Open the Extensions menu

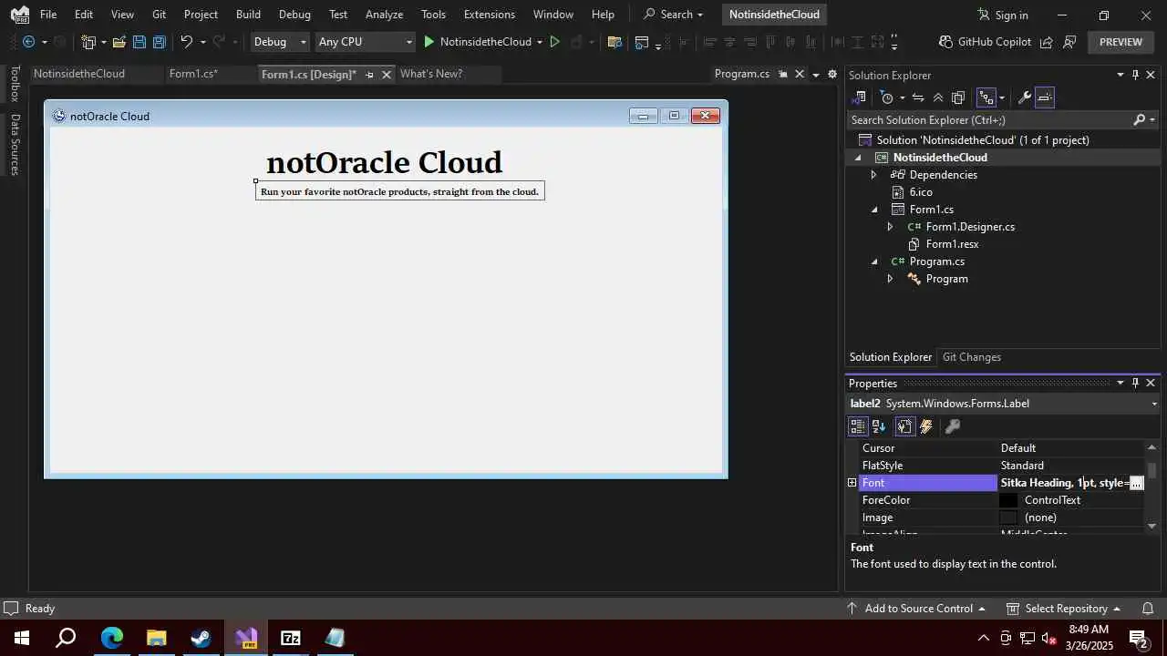pyautogui.click(x=489, y=15)
